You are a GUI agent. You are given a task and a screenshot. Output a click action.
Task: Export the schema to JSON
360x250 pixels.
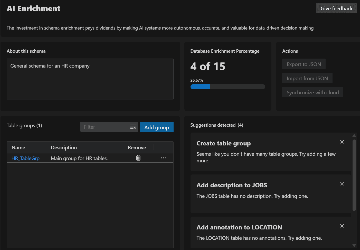(304, 64)
